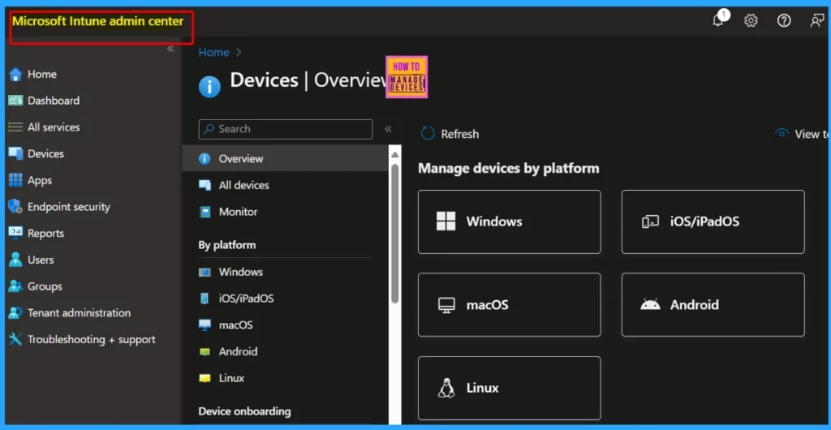Open the notifications bell icon

[718, 20]
